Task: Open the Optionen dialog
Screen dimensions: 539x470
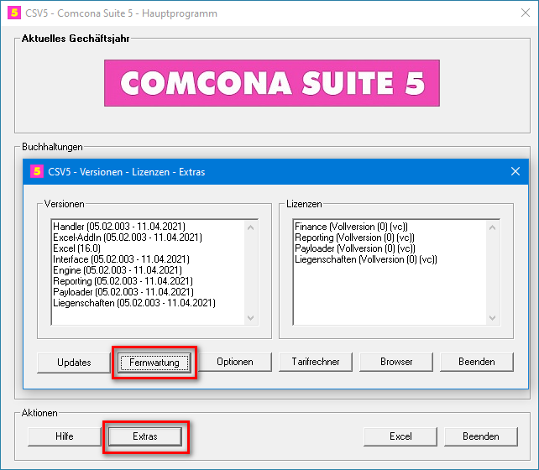Action: [x=235, y=362]
